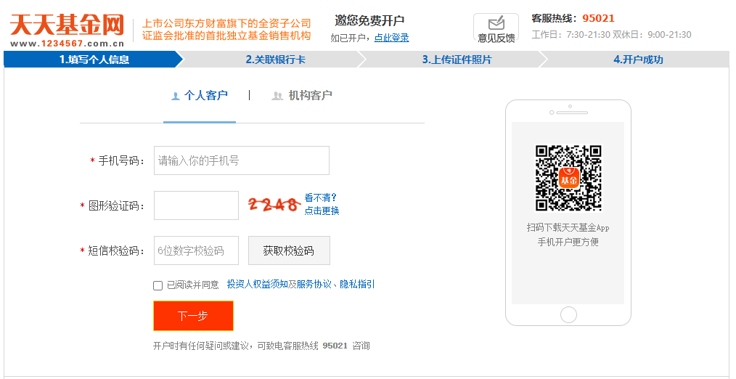The width and height of the screenshot is (736, 379).
Task: Click the phone home button graphic
Action: point(568,314)
